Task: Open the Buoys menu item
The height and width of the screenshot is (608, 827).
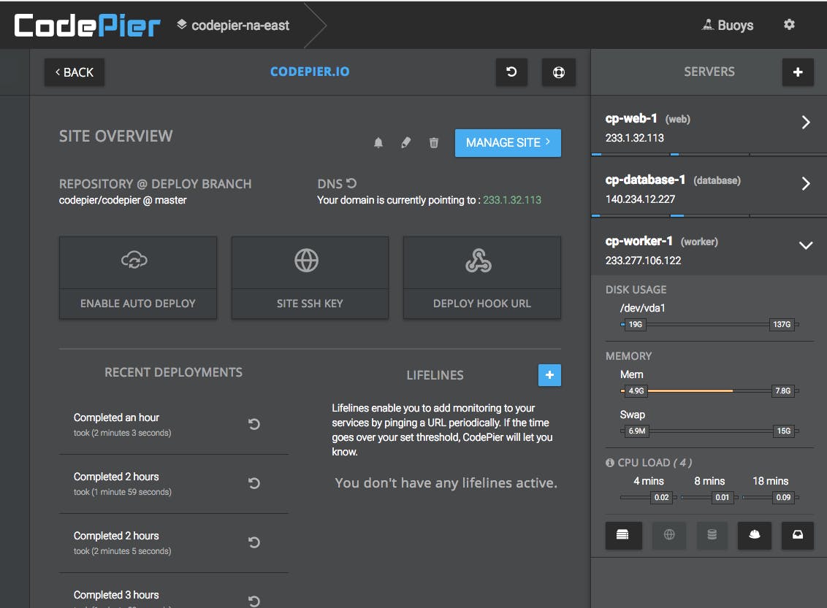Action: pos(728,25)
